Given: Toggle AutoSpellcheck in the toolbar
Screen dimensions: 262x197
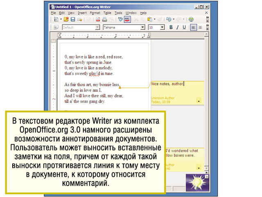Looking at the screenshot, I should tap(127, 19).
